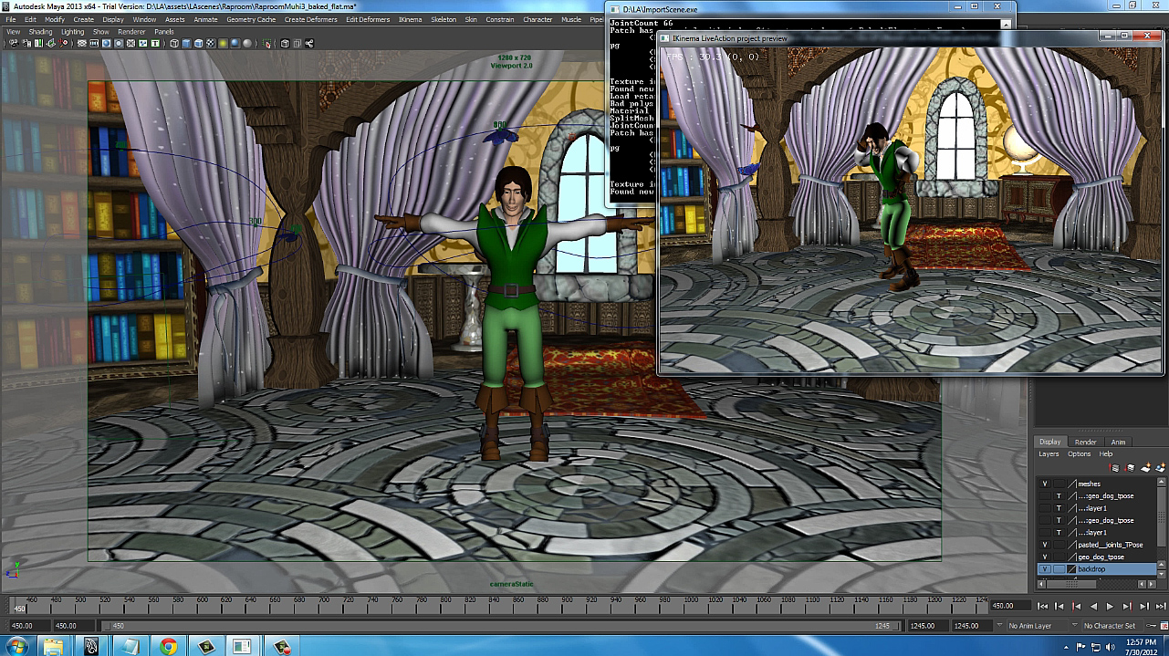Open Layers menu in layer editor

(1049, 453)
